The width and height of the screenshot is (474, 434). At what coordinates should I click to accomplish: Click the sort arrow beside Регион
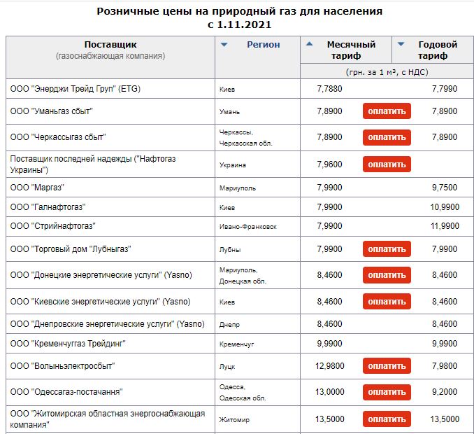coord(224,44)
